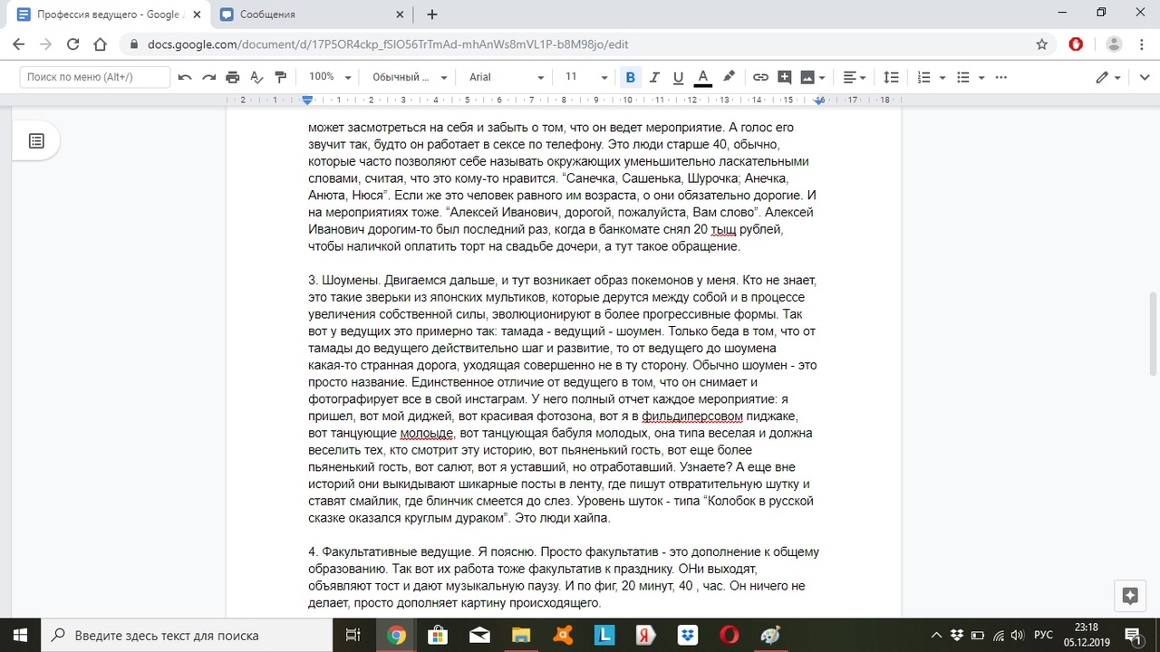Expand numbered list style arrow
1160x652 pixels.
942,77
